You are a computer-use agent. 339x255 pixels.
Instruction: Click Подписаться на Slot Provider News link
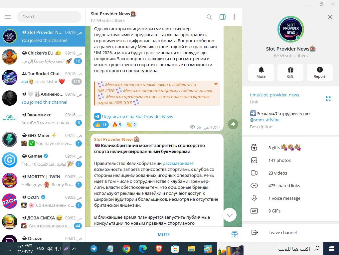[x=137, y=116]
